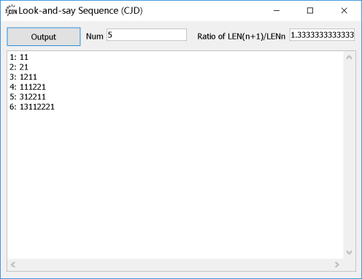Click output line 1: 11
The image size is (362, 279).
(19, 57)
